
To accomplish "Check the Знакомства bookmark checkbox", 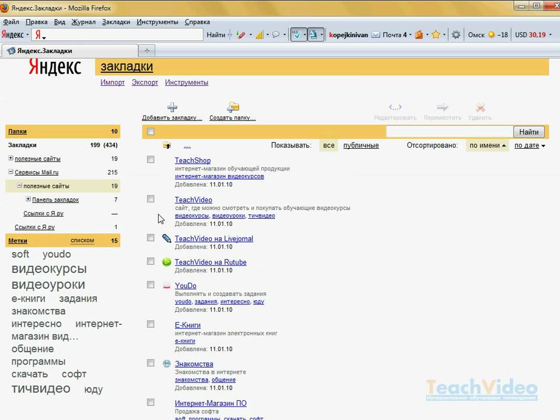I will coord(150,363).
